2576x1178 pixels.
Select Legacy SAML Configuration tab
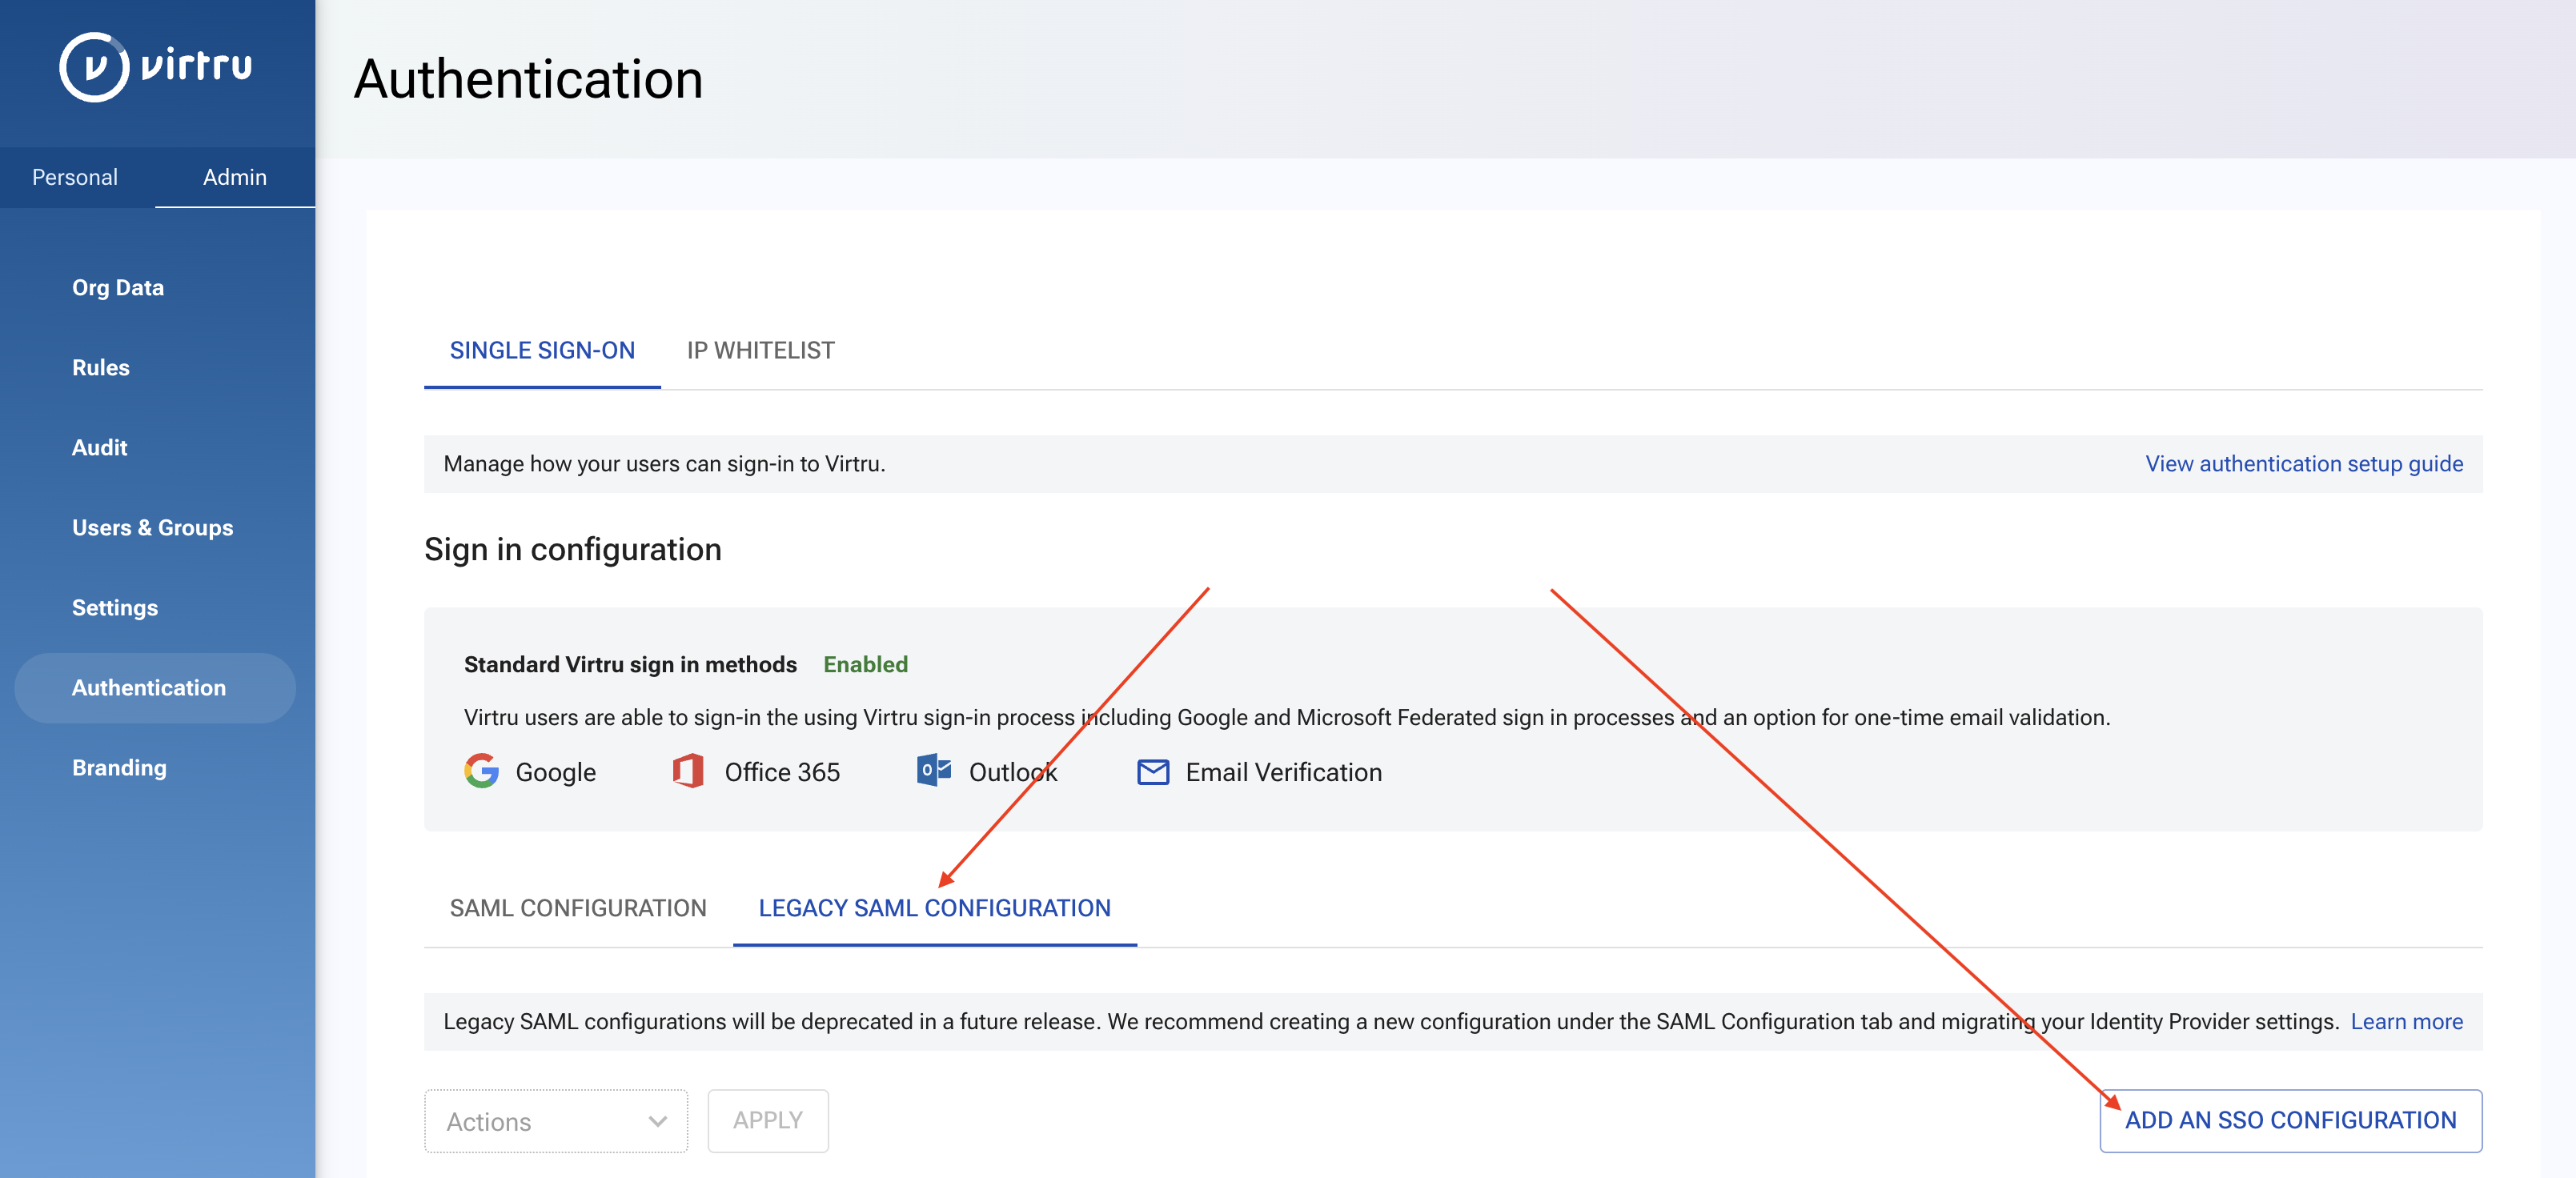pyautogui.click(x=934, y=908)
